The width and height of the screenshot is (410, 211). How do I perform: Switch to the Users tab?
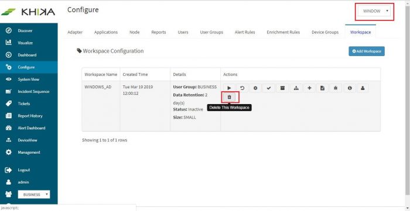coord(183,32)
